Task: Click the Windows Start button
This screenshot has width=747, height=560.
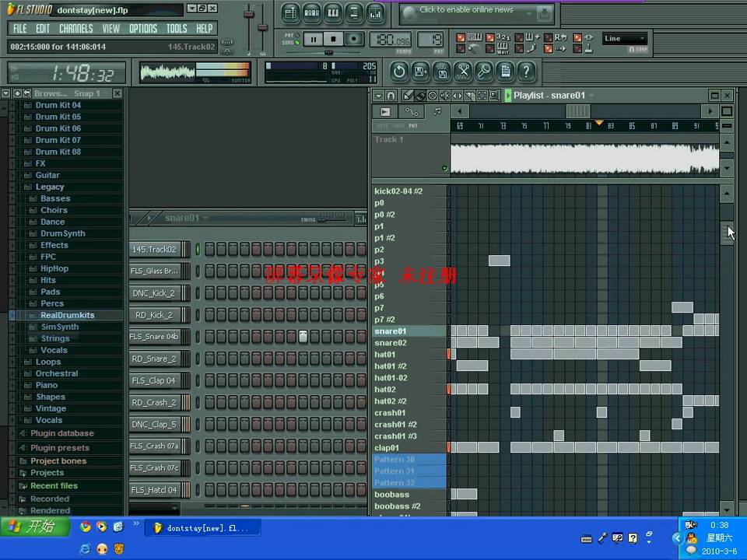Action: click(x=35, y=527)
